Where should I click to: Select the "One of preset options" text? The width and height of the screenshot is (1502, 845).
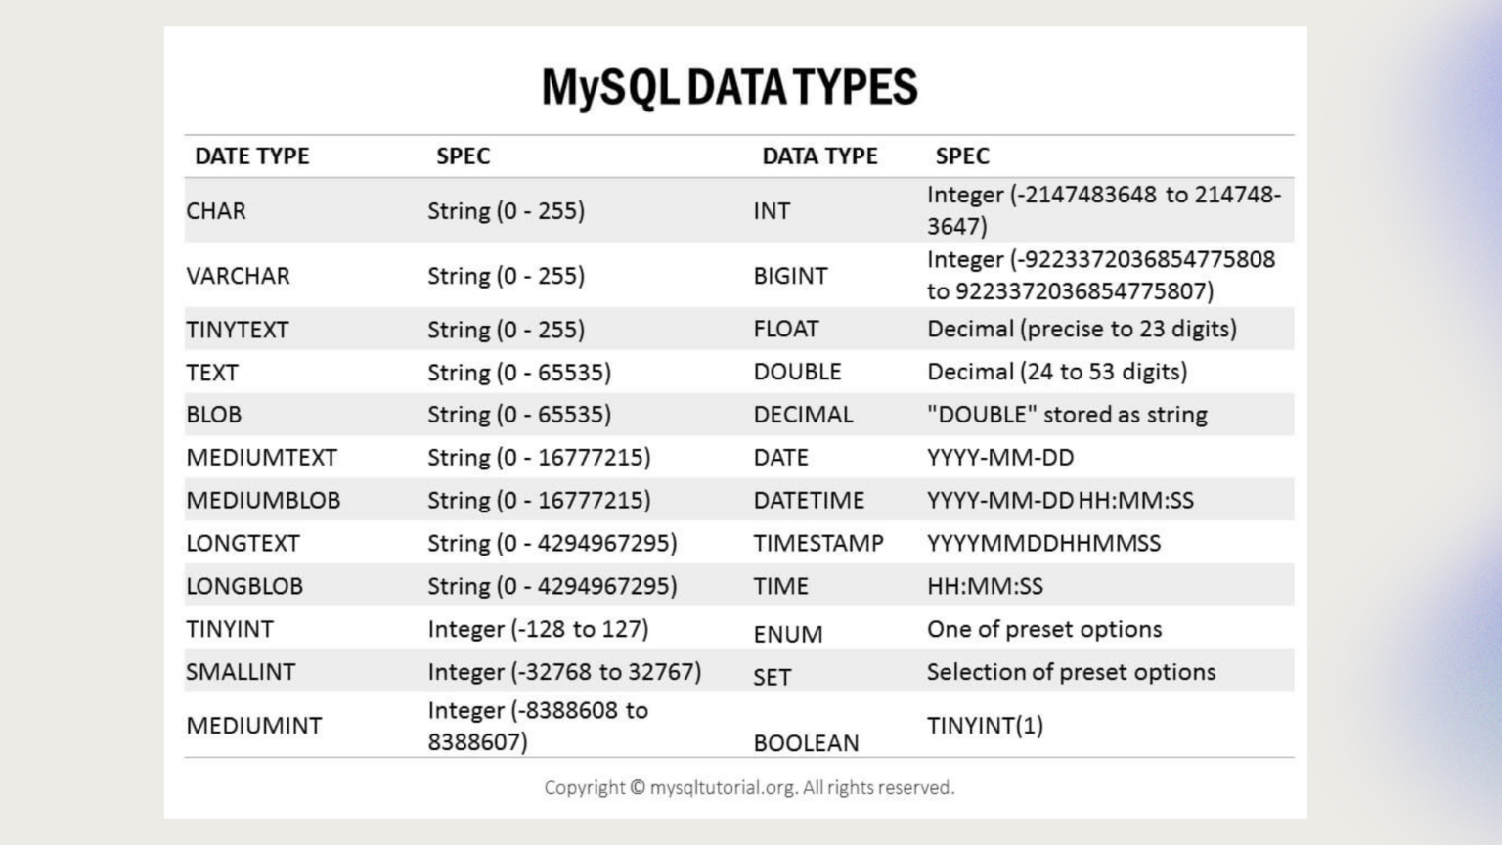point(1044,629)
